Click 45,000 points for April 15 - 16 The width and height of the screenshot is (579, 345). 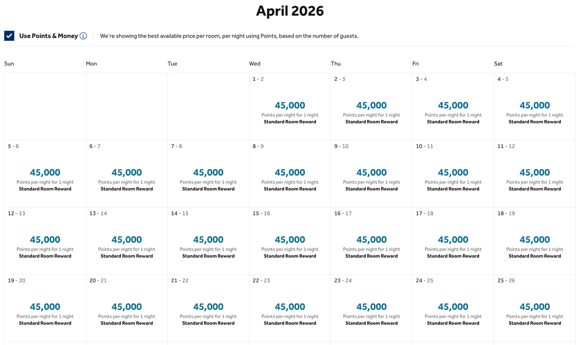[289, 239]
